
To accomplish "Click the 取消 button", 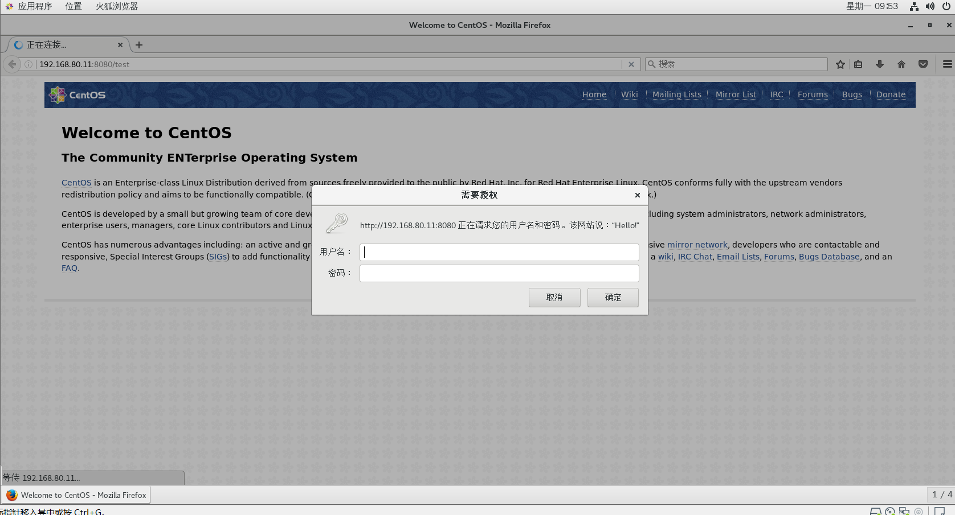I will point(554,298).
